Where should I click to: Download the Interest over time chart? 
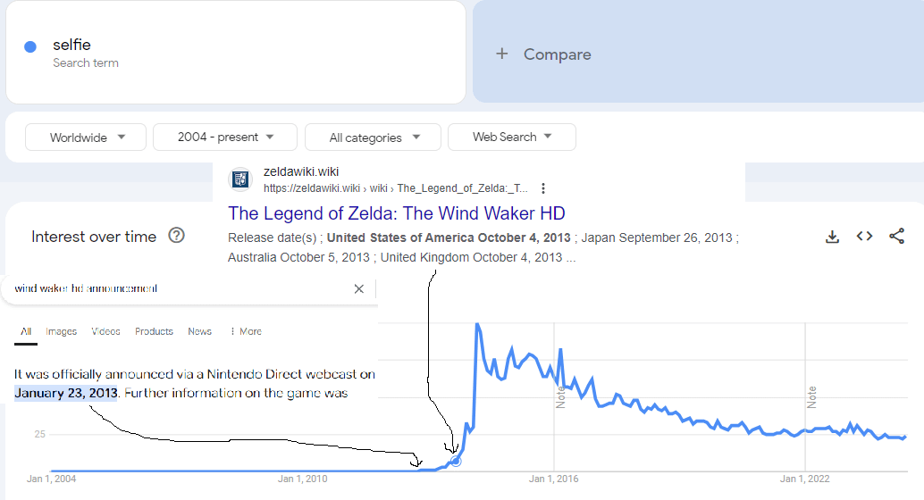pyautogui.click(x=832, y=237)
